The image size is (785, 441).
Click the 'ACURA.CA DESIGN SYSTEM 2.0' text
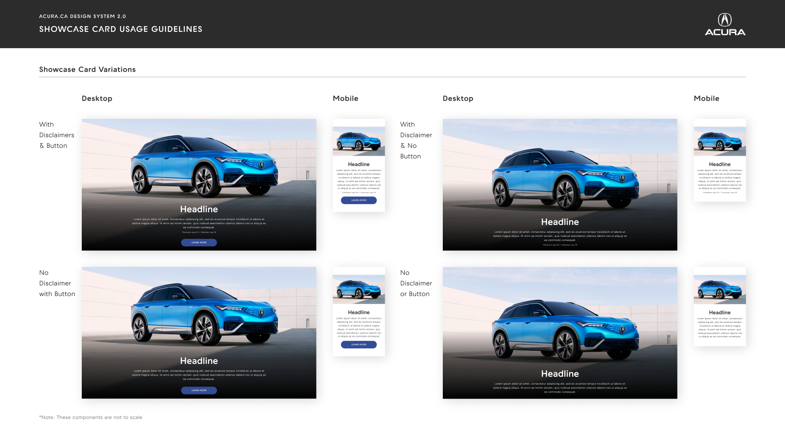click(x=83, y=16)
